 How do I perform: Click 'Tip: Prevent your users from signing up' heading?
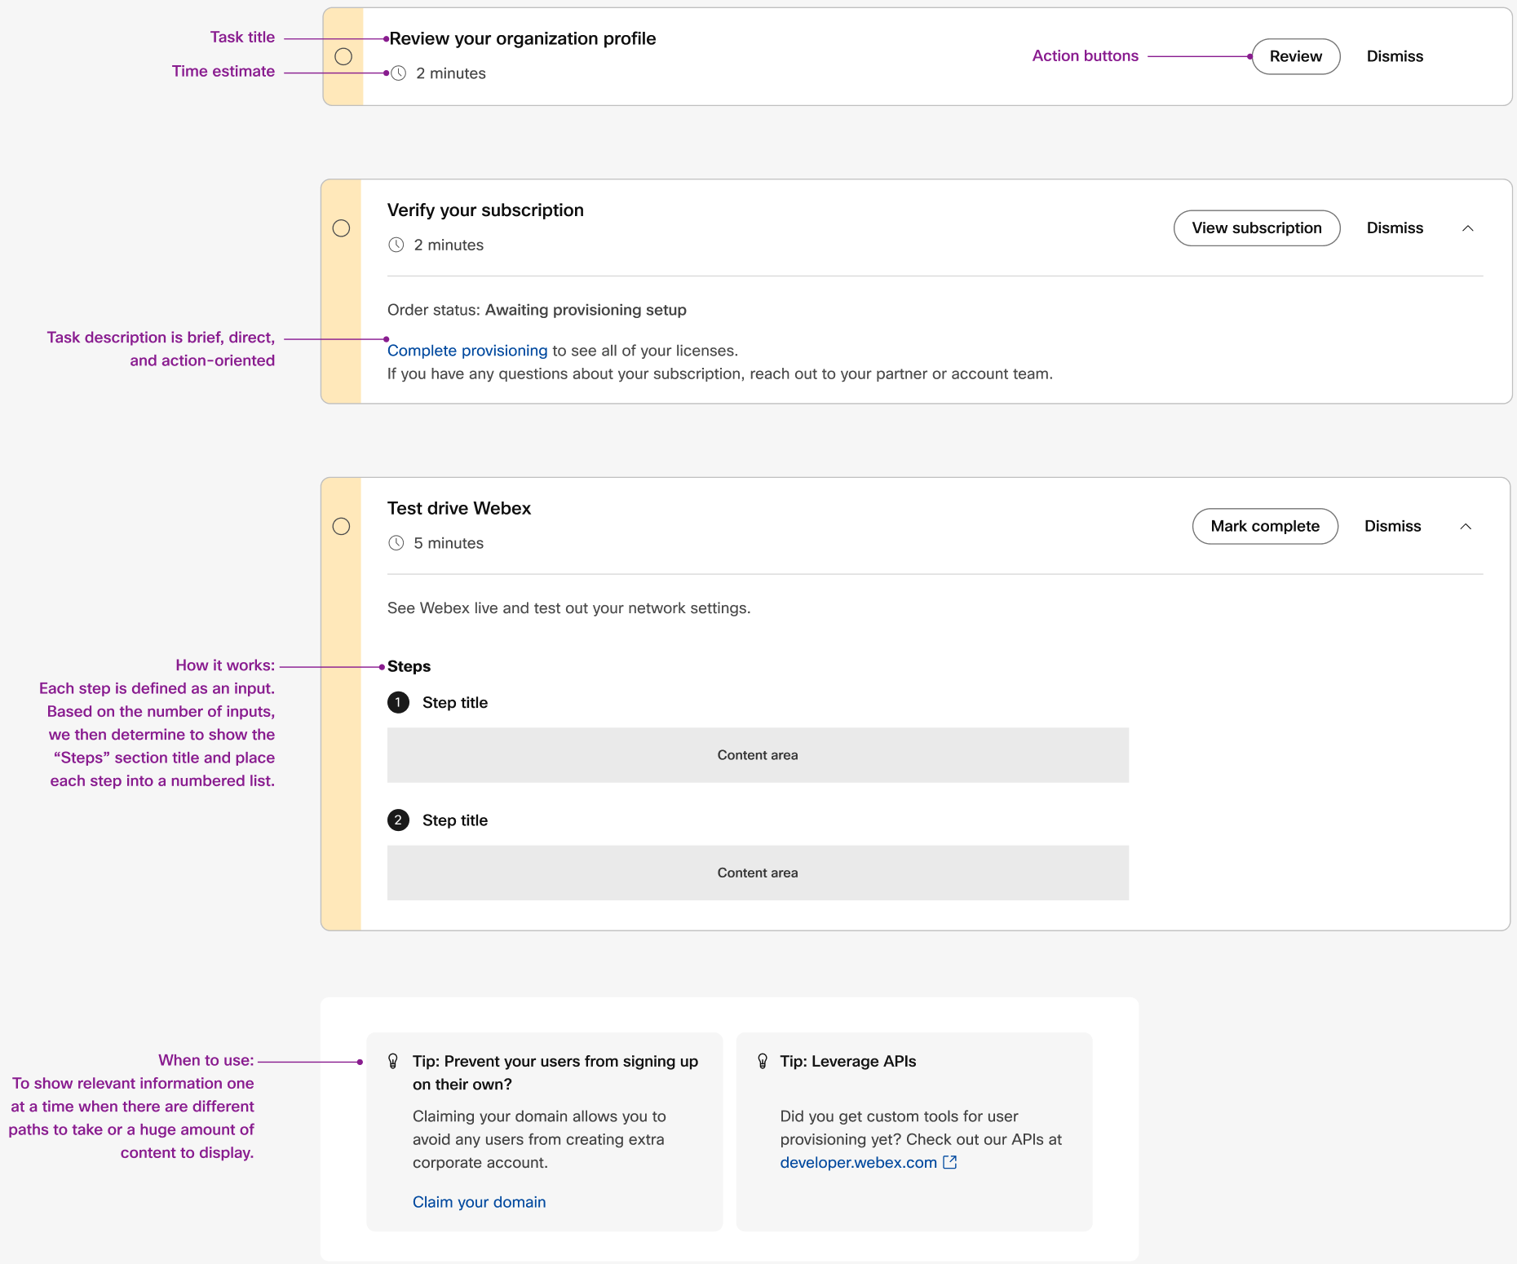[x=555, y=1072]
